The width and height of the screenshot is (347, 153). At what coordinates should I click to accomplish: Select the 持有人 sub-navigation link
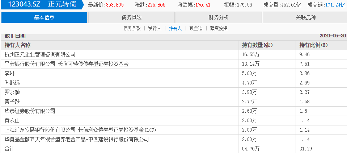(x=175, y=28)
